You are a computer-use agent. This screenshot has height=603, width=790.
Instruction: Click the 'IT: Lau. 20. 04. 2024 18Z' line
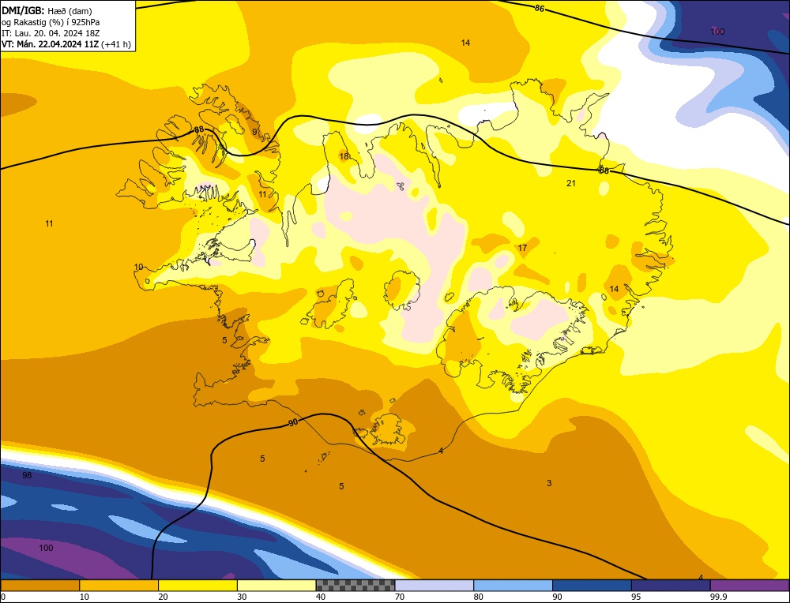51,33
